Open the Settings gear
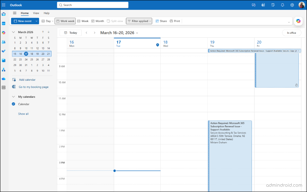This screenshot has height=192, width=307. (x=292, y=5)
